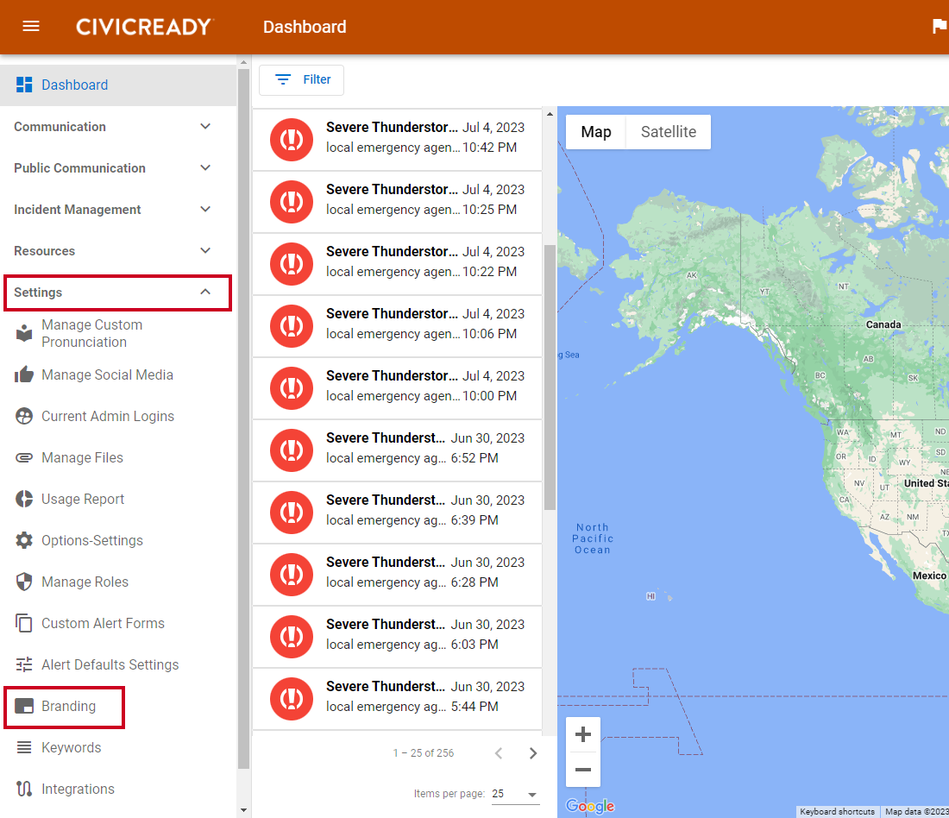This screenshot has width=949, height=818.
Task: Click the Manage Custom Pronunciation icon
Action: tap(24, 333)
